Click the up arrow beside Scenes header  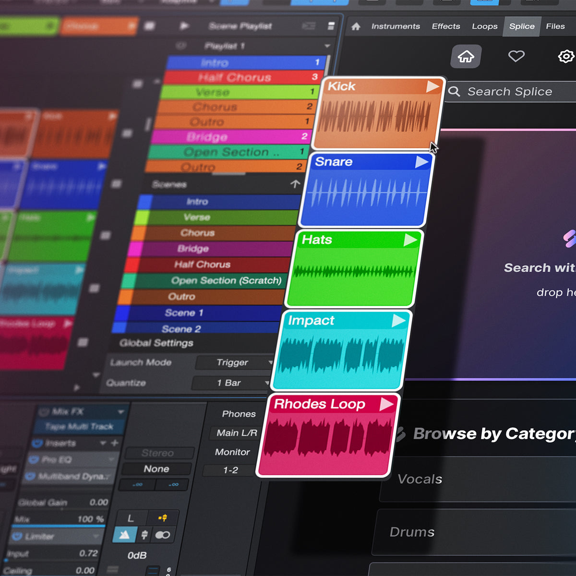(x=295, y=184)
